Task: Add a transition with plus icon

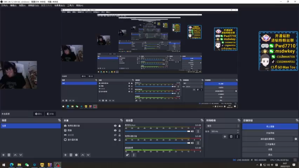Action: (225, 137)
